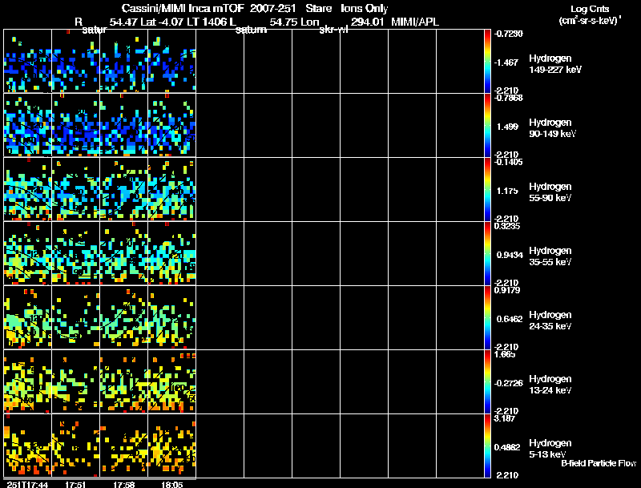The height and width of the screenshot is (488, 641).
Task: Open the 13-24 keV image at 17:58
Action: click(x=124, y=382)
